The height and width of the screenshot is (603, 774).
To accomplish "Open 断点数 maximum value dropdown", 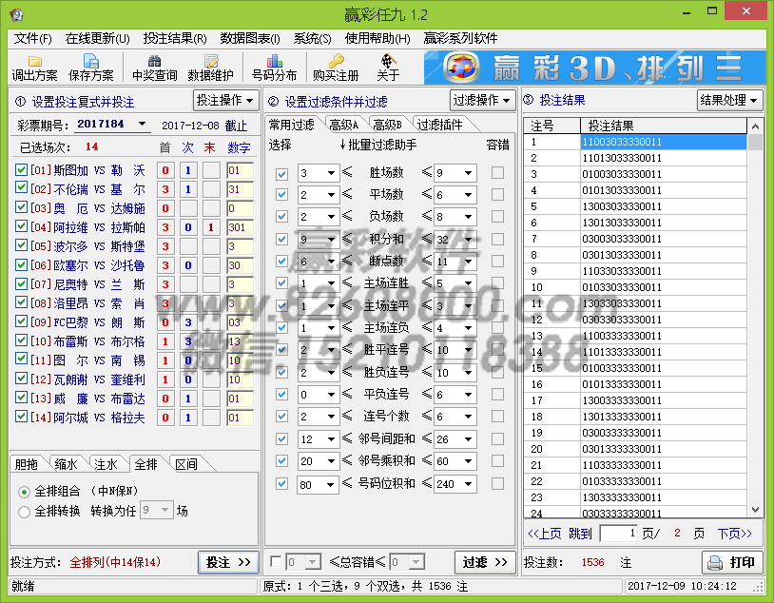I will pos(468,262).
